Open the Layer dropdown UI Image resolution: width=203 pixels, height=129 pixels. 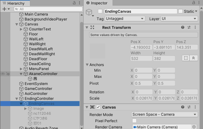click(x=179, y=19)
